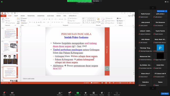The image size is (170, 96).
Task: Start slide show from status bar
Action: 113,83
